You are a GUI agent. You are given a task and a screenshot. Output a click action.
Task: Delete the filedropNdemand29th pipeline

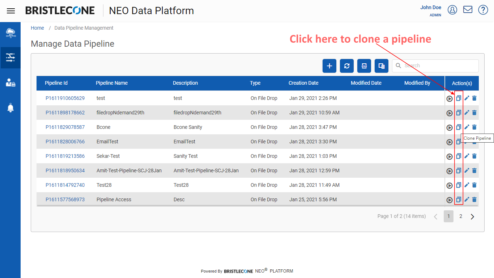(474, 113)
